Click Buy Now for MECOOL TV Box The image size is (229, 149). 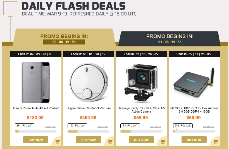(194, 140)
